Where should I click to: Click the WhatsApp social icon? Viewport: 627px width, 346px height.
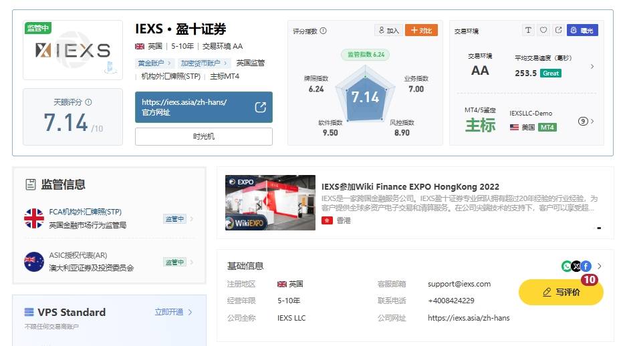coord(567,266)
